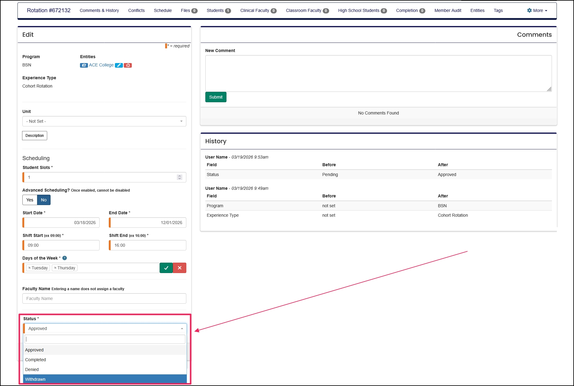Click the 03/19/2026 9:53am history timestamp
The width and height of the screenshot is (574, 386).
250,157
